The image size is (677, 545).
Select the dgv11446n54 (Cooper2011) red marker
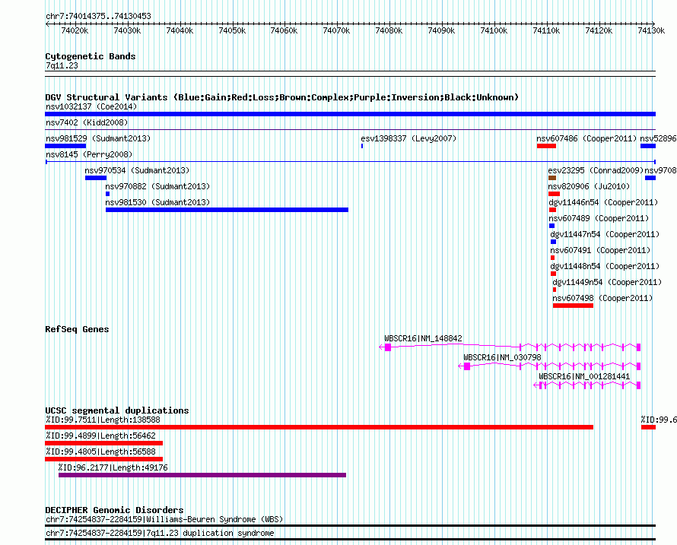(x=553, y=210)
